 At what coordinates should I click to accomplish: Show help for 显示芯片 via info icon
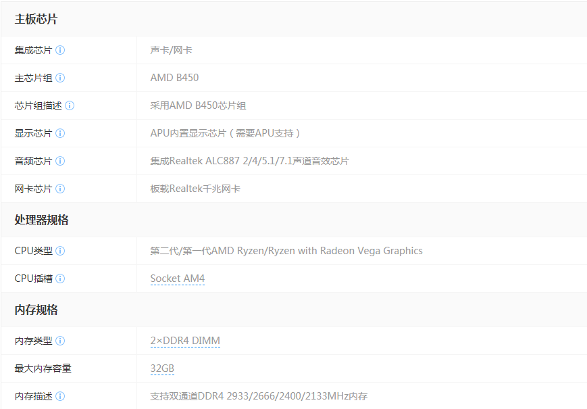pyautogui.click(x=60, y=133)
